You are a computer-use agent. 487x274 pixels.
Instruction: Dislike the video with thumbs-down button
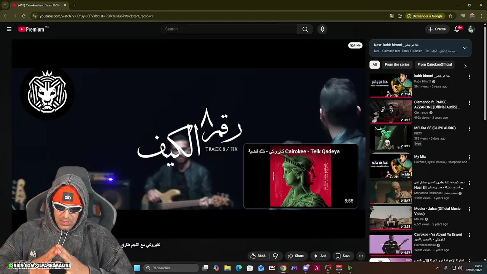coord(275,256)
